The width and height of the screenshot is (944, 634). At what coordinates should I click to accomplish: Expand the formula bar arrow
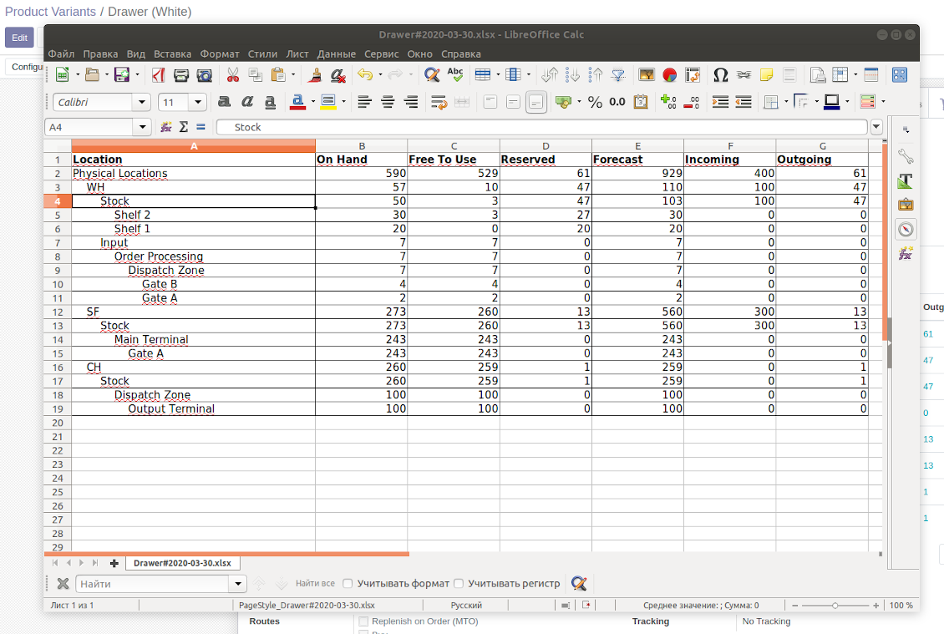coord(876,127)
